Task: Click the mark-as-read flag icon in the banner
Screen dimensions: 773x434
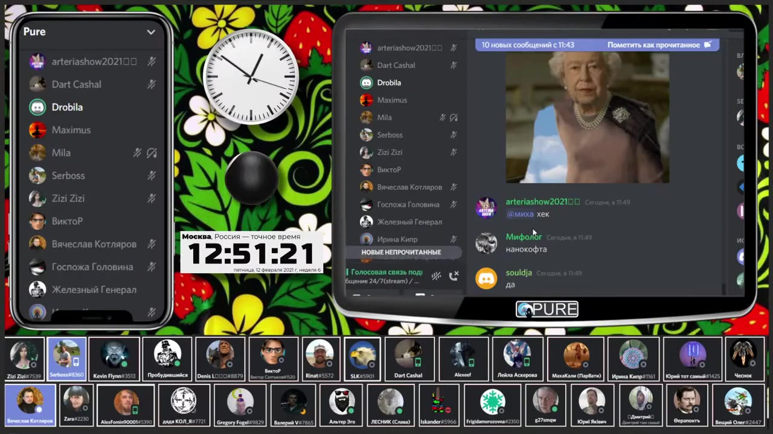Action: click(x=708, y=45)
